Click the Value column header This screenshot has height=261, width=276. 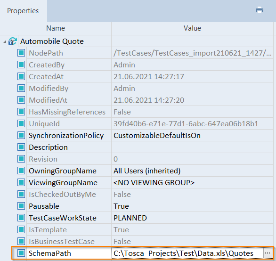tap(192, 28)
